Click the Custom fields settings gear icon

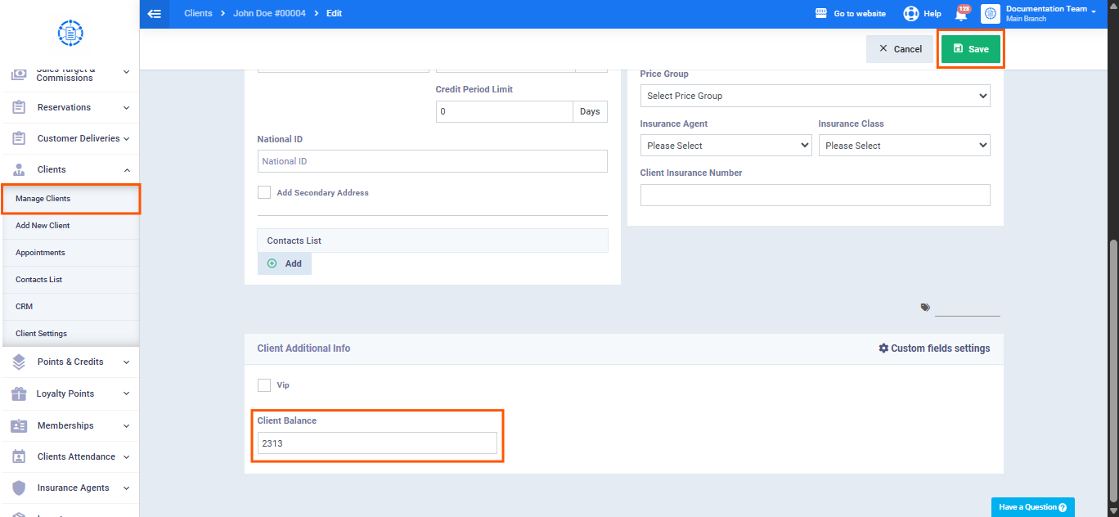pos(883,348)
